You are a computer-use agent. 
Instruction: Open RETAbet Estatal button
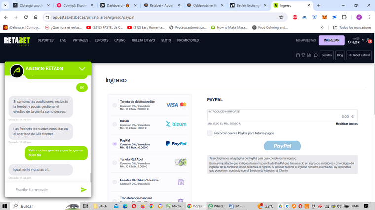coord(359,55)
